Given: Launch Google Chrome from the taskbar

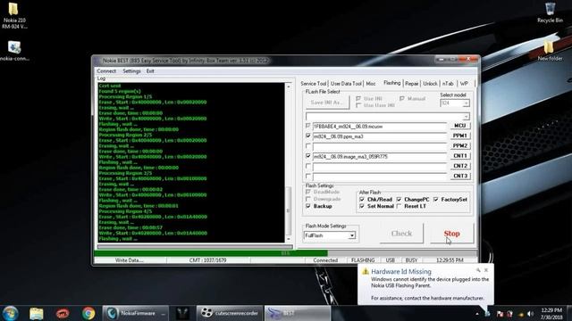Looking at the screenshot, I should [88, 313].
